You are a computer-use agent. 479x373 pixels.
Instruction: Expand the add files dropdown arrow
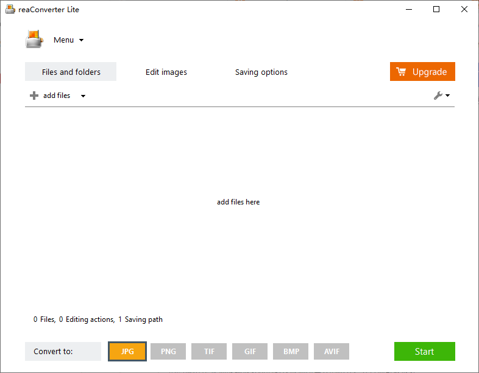pos(83,96)
